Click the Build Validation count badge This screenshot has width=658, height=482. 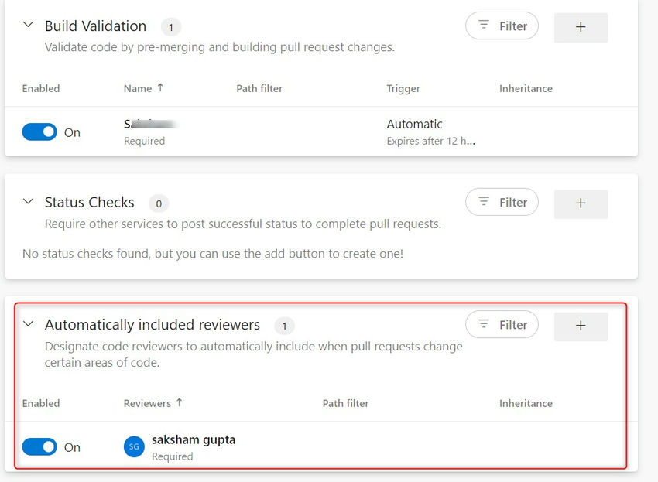170,28
